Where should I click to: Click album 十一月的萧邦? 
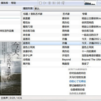(x=89, y=51)
